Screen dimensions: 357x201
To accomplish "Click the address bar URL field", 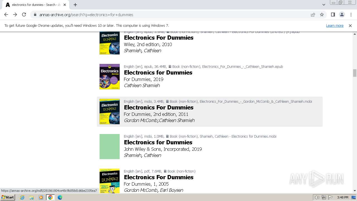I will [173, 15].
